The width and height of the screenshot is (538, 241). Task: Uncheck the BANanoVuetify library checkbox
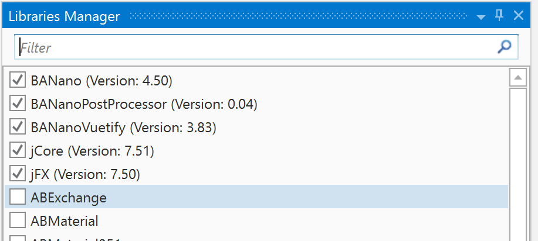[x=18, y=127]
